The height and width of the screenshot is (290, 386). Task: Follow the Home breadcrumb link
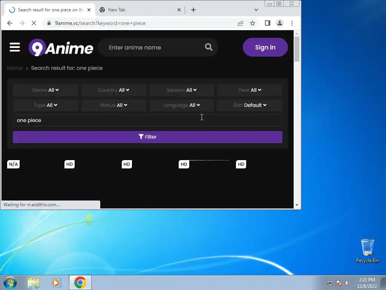click(x=15, y=68)
